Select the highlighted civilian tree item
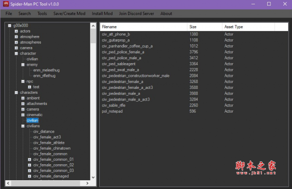 (x=33, y=120)
